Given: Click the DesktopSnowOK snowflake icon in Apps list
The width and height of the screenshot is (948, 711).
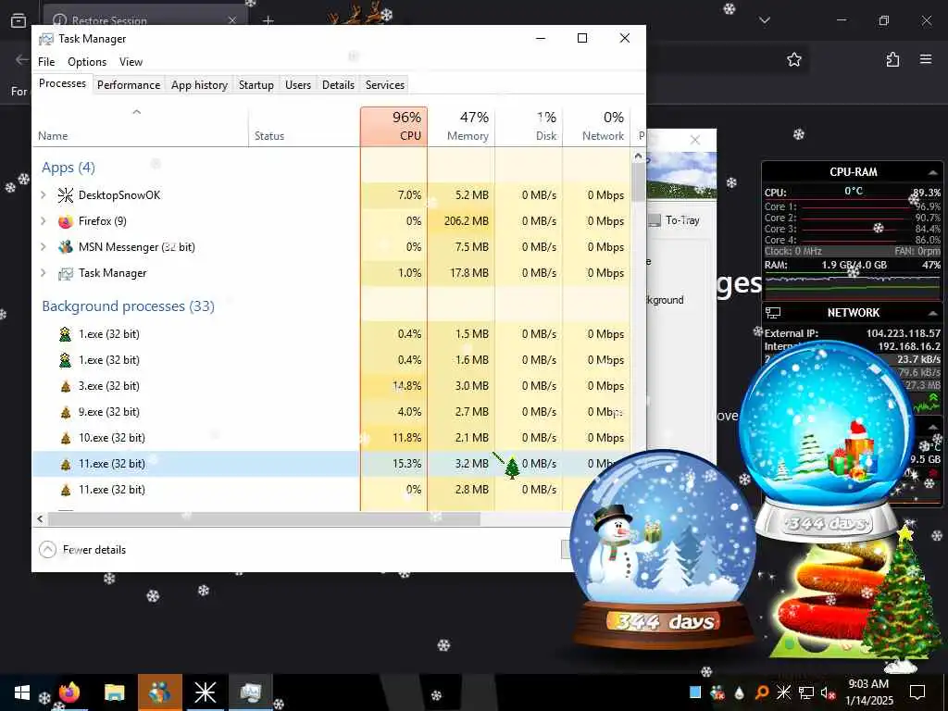Looking at the screenshot, I should (x=66, y=194).
